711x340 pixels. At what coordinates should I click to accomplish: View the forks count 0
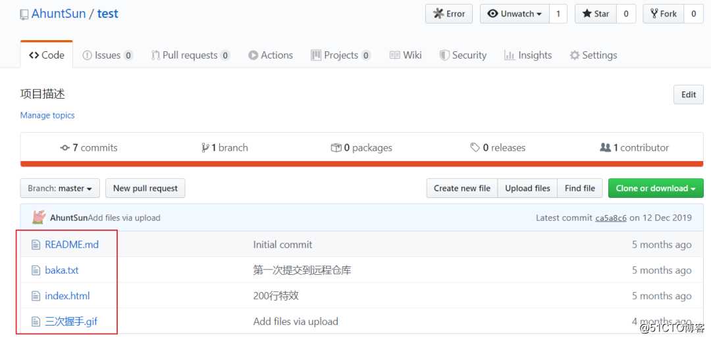tap(694, 14)
